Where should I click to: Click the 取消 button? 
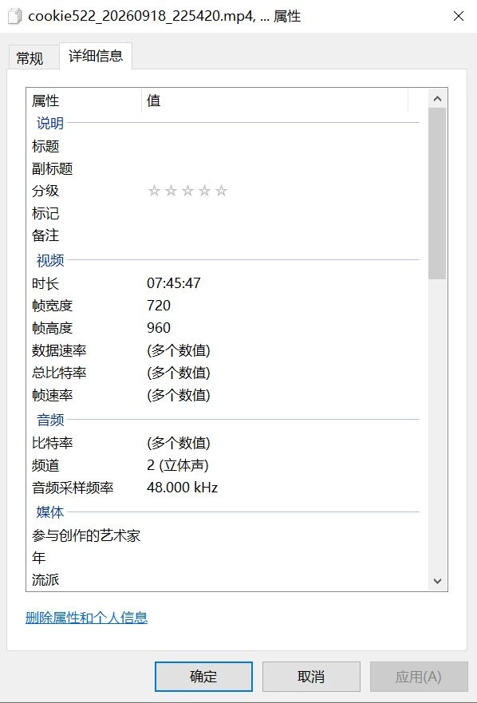311,677
